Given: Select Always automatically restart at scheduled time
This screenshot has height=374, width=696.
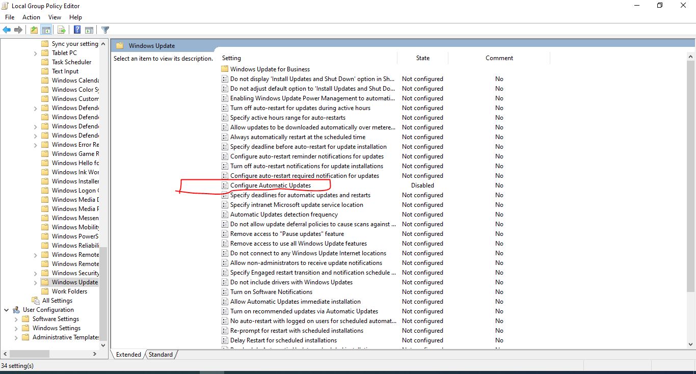Looking at the screenshot, I should (298, 137).
